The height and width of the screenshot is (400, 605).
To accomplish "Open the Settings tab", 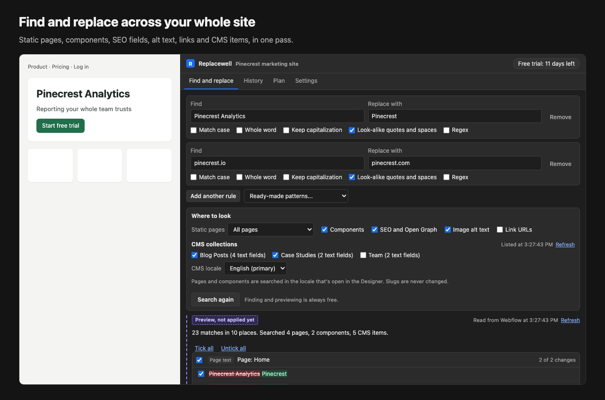I will 306,81.
